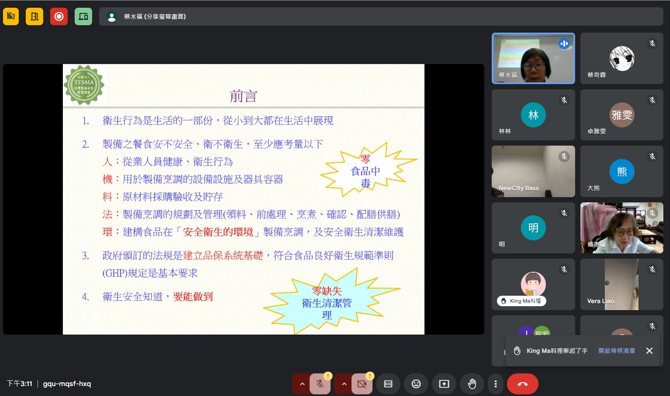This screenshot has height=396, width=670.
Task: Expand the camera video settings arrow
Action: [343, 384]
